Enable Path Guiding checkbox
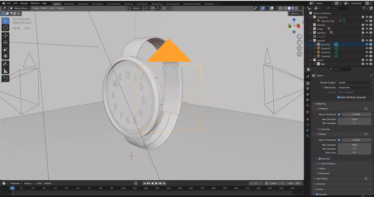Image resolution: width=374 pixels, height=197 pixels. [x=320, y=164]
